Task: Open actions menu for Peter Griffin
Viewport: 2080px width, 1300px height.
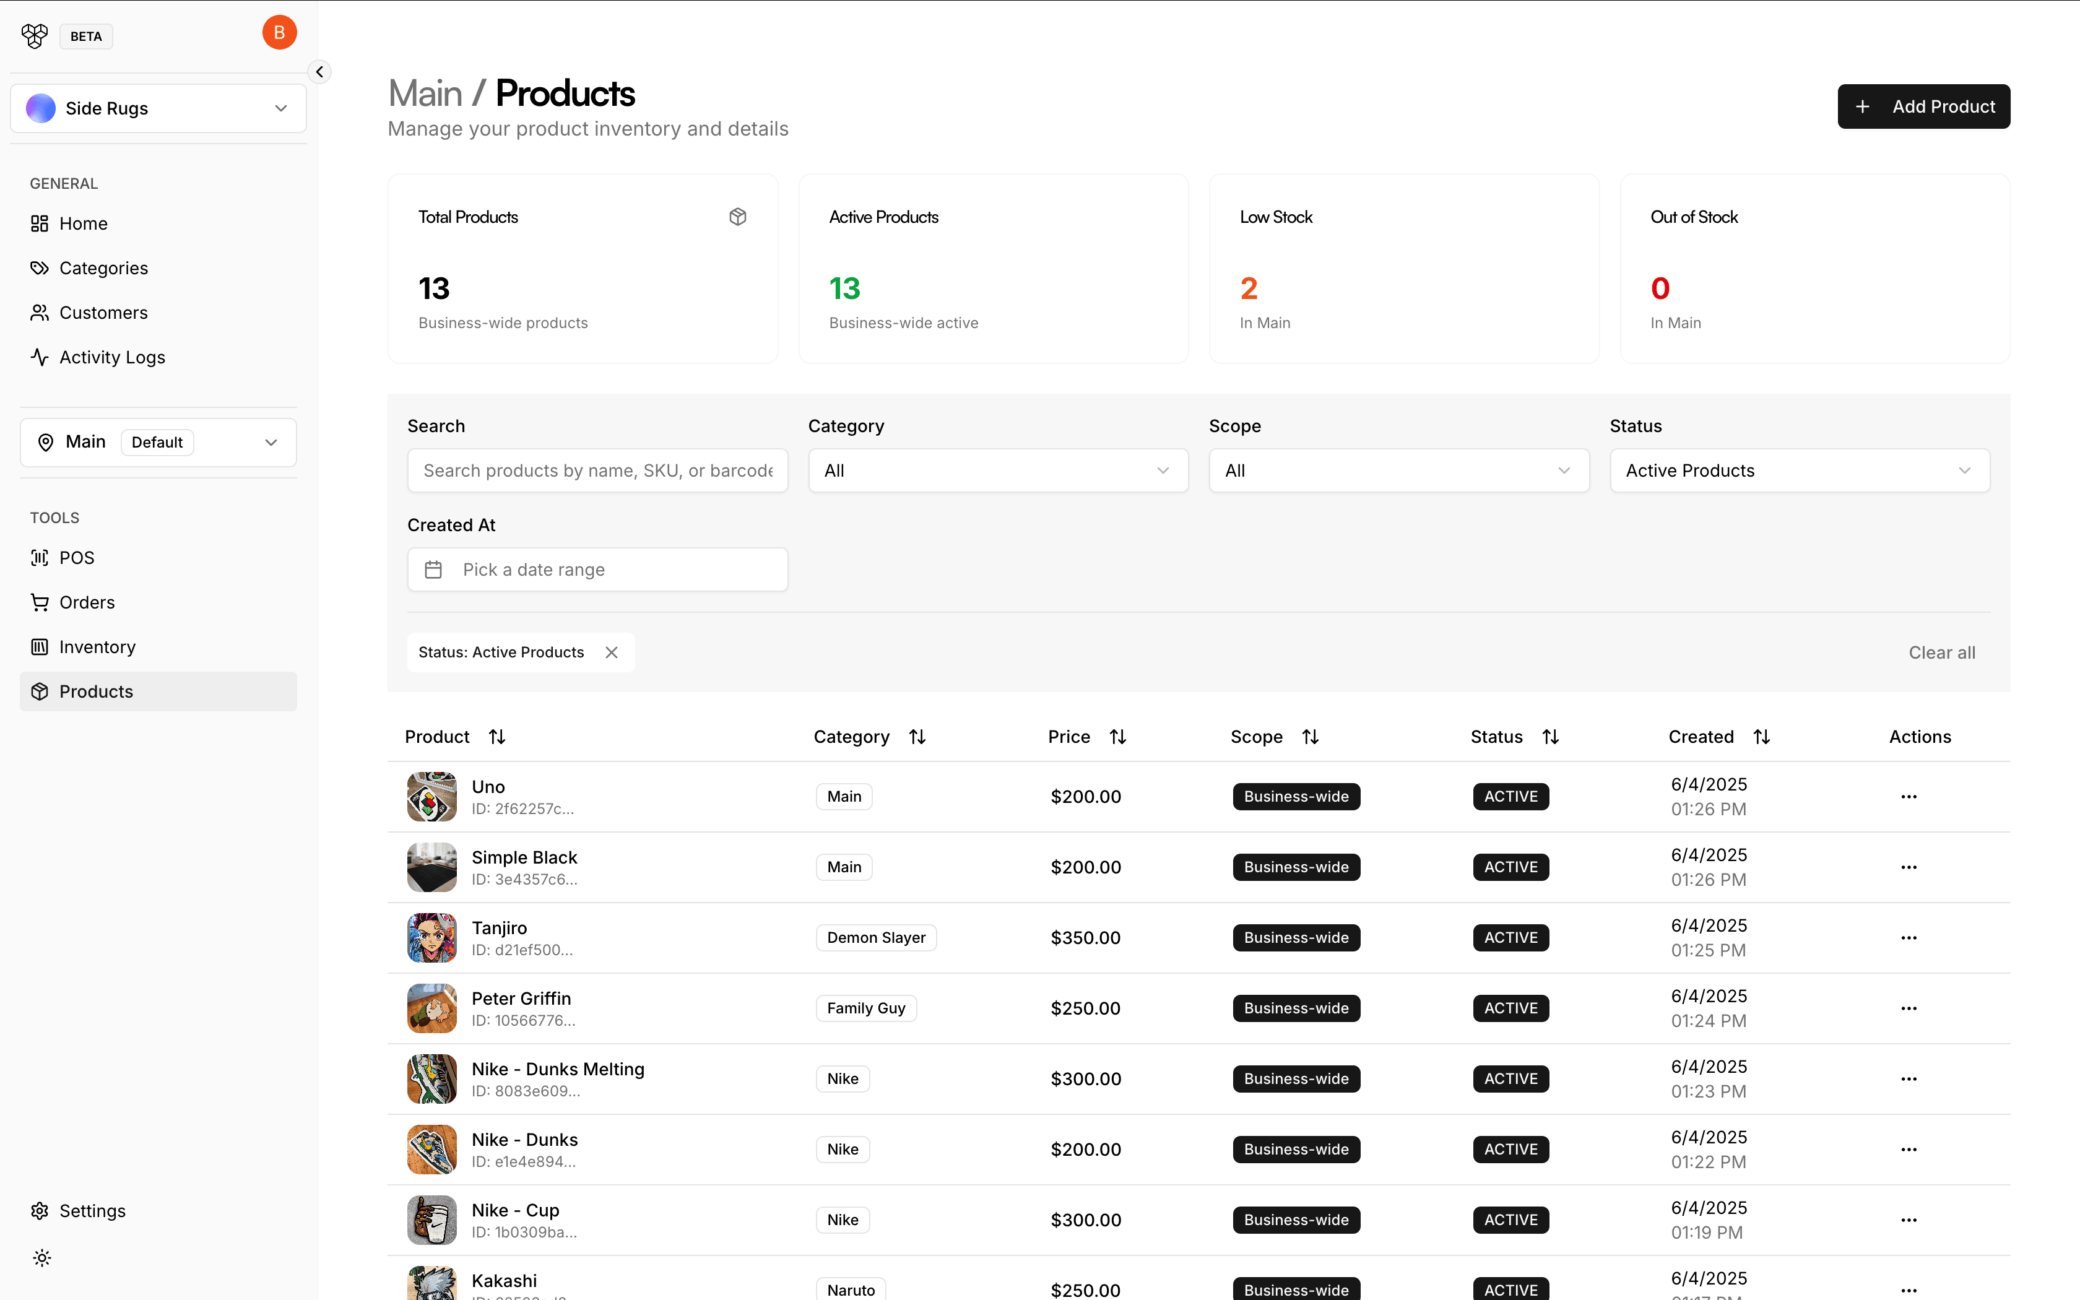Action: point(1909,1008)
